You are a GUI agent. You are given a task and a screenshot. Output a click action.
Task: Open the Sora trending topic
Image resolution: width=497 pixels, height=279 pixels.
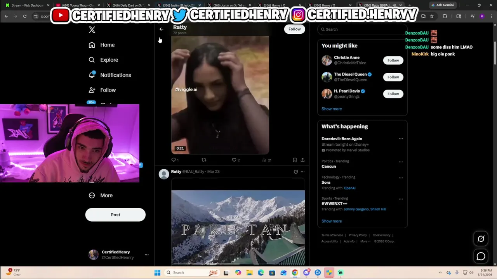[x=326, y=183]
